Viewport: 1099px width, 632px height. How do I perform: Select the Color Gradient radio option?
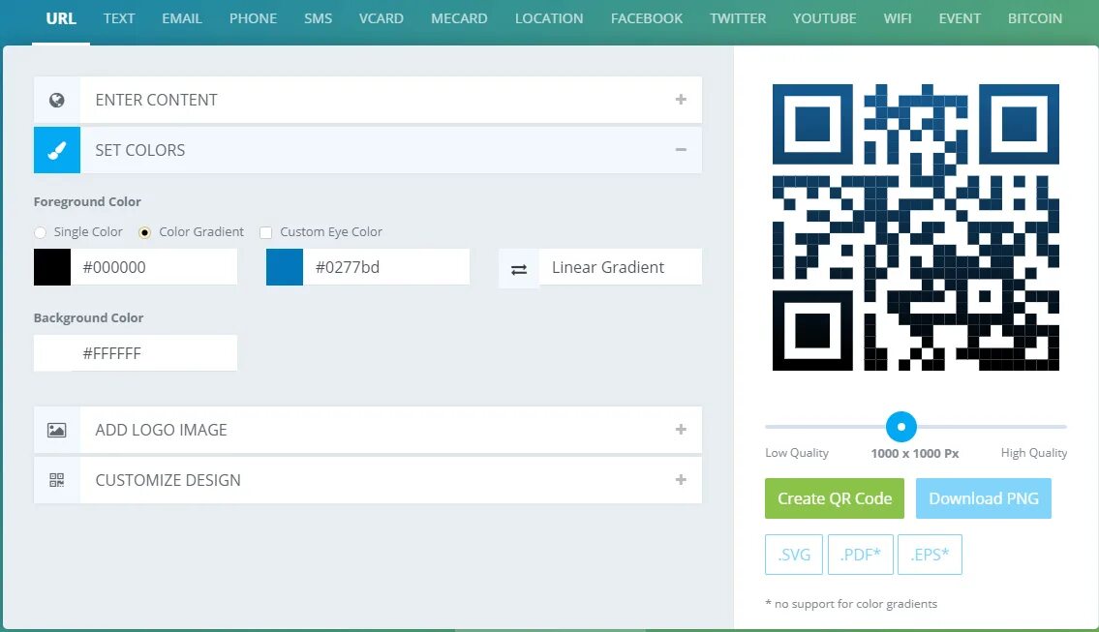click(x=144, y=232)
